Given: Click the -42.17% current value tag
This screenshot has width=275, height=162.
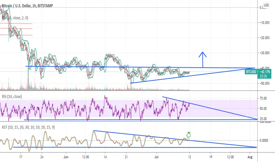Looking at the screenshot, I should 264,72.
